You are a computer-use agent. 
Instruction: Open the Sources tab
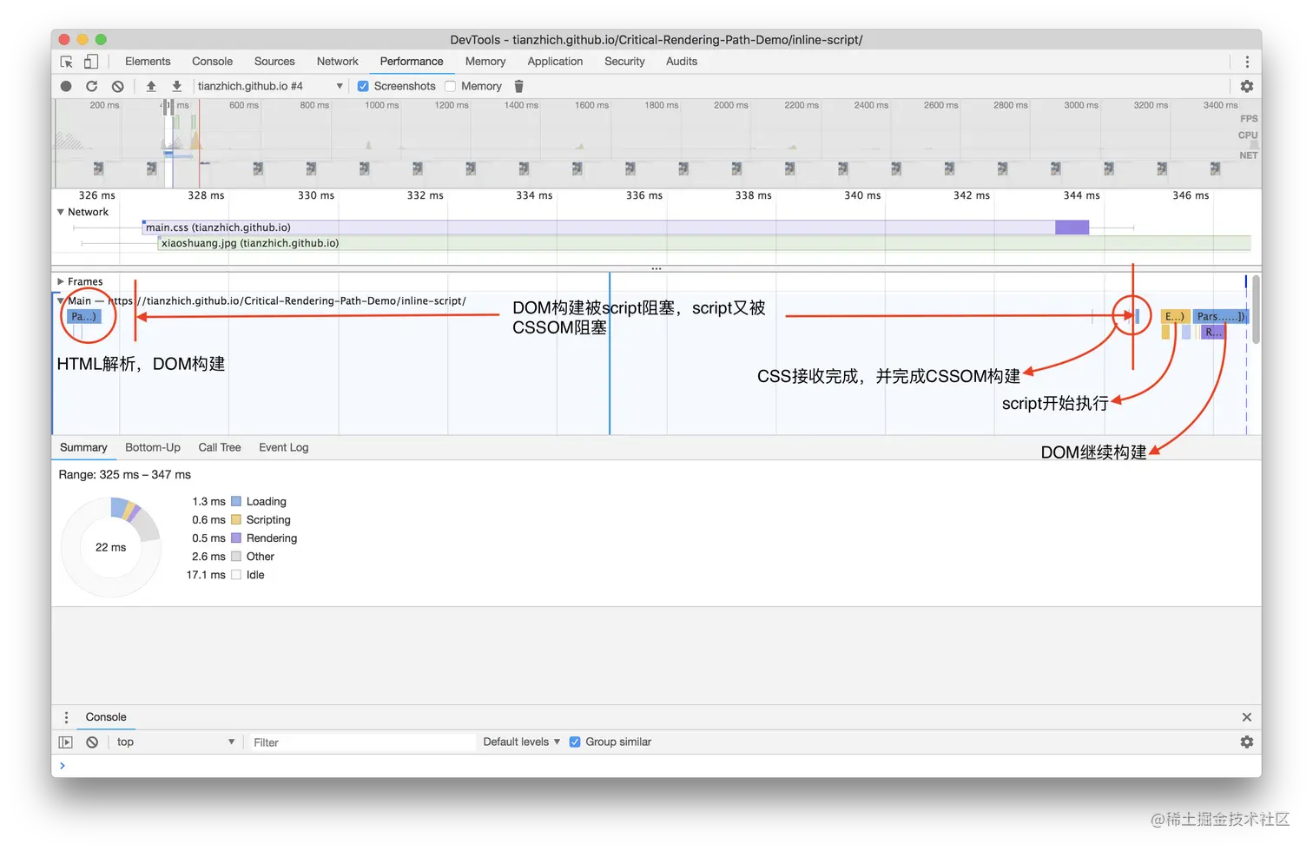tap(274, 62)
